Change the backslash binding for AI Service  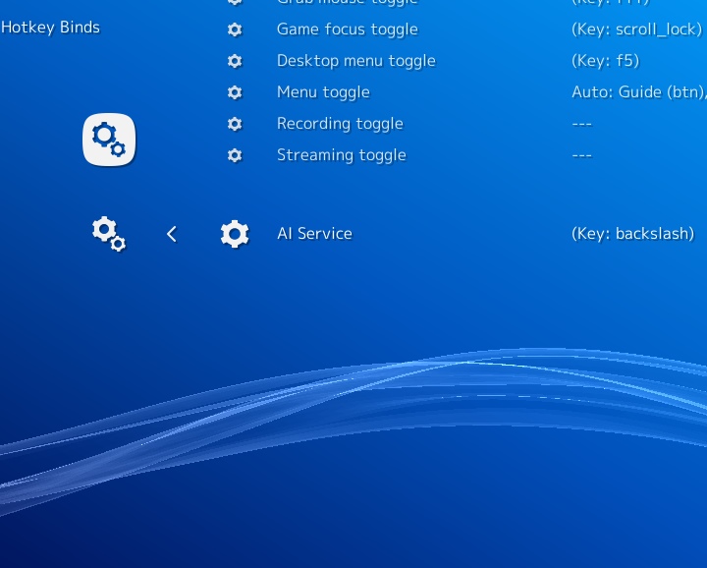coord(632,234)
